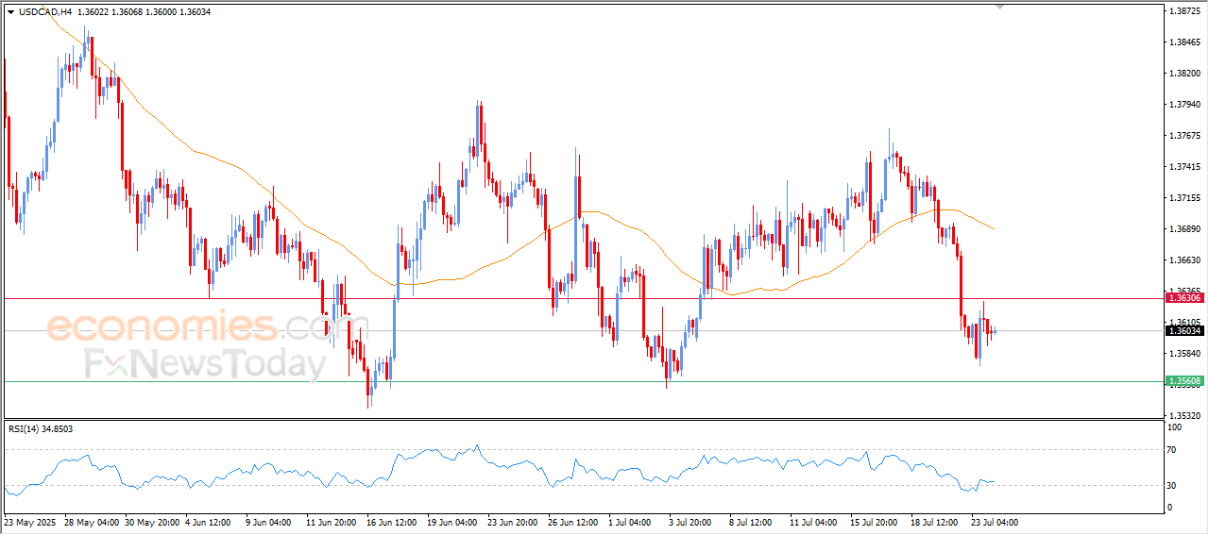Click the RSI scale 70 label
The width and height of the screenshot is (1209, 535).
[1173, 450]
